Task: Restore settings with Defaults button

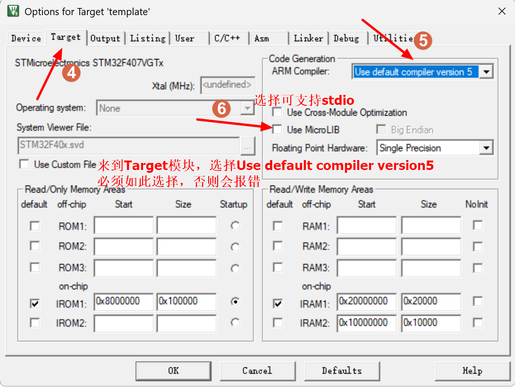Action: (x=342, y=371)
